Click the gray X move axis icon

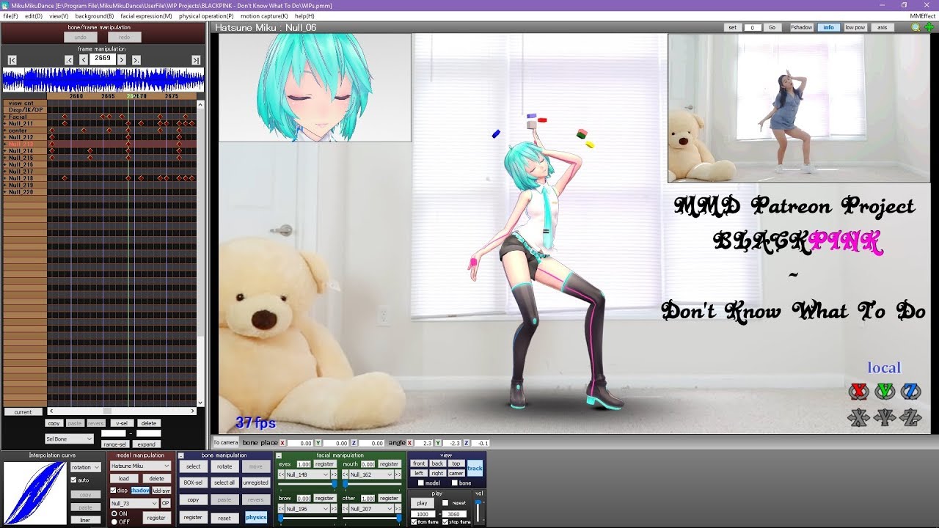point(858,418)
